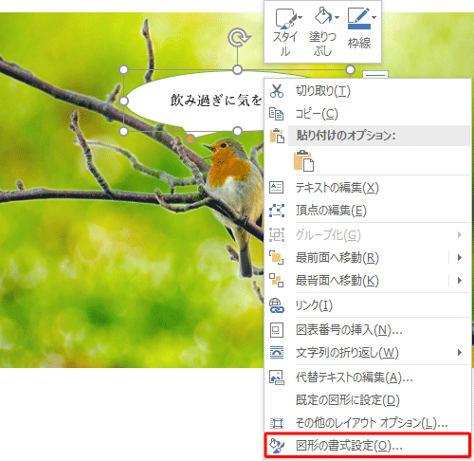Viewport: 474px width, 461px height.
Task: Click the top-left sizing handle of the shape
Action: 124,69
